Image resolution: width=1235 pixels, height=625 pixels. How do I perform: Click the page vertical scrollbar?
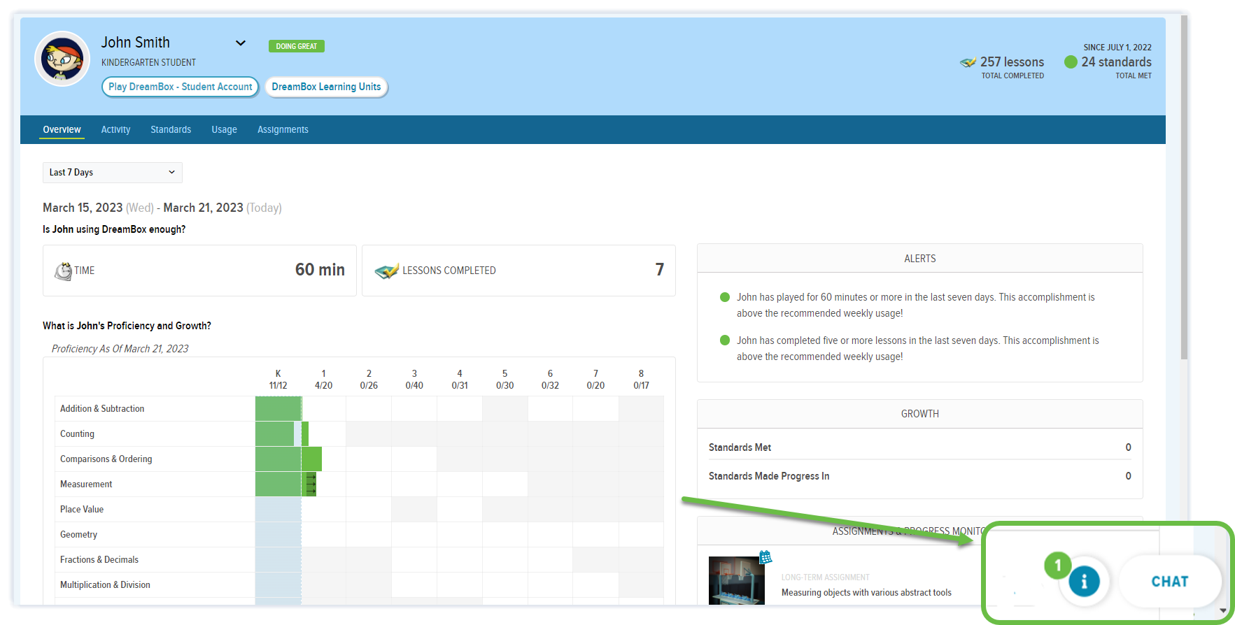click(1184, 187)
